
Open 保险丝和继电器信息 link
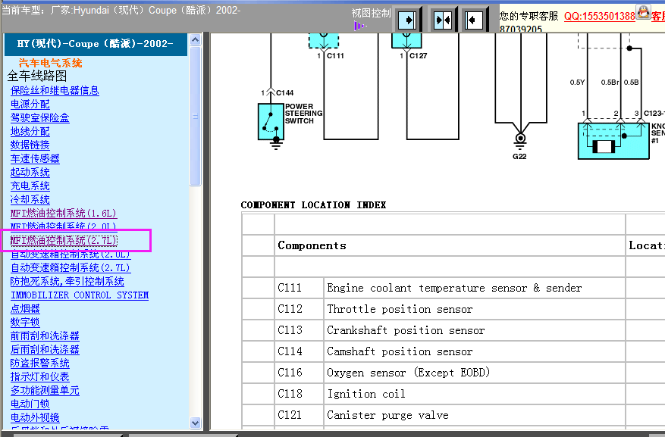click(x=55, y=90)
